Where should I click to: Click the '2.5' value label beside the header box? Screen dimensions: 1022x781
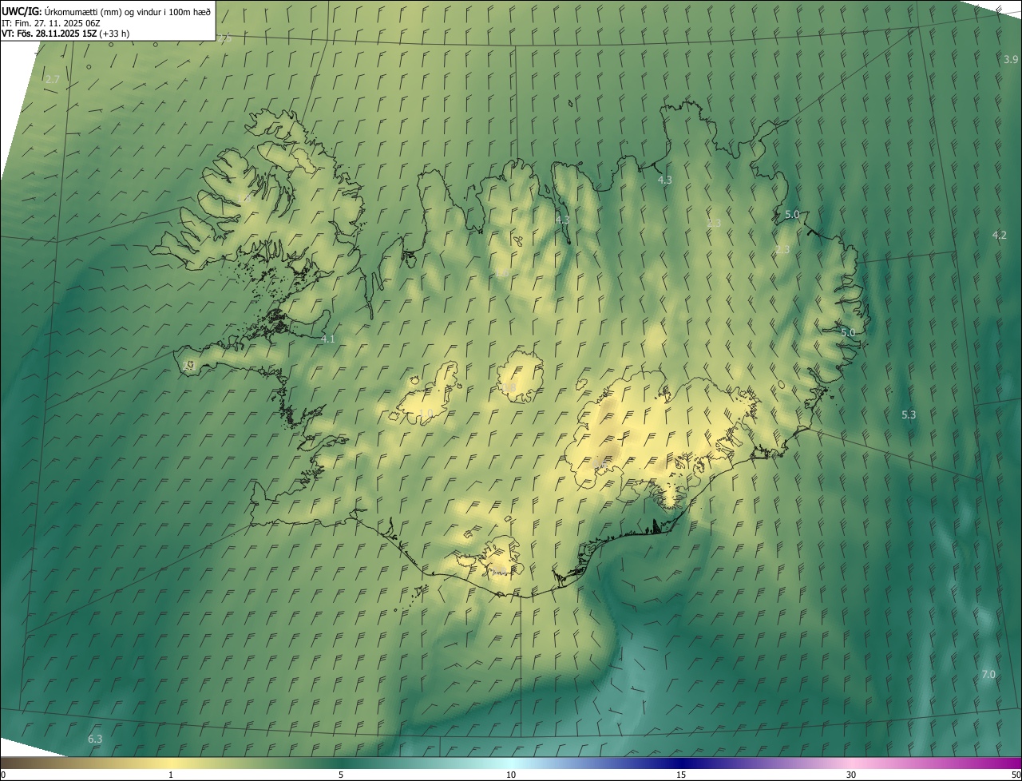coord(224,38)
